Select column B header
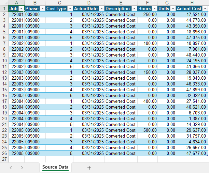This screenshot has width=209, height=173. [x=35, y=3]
